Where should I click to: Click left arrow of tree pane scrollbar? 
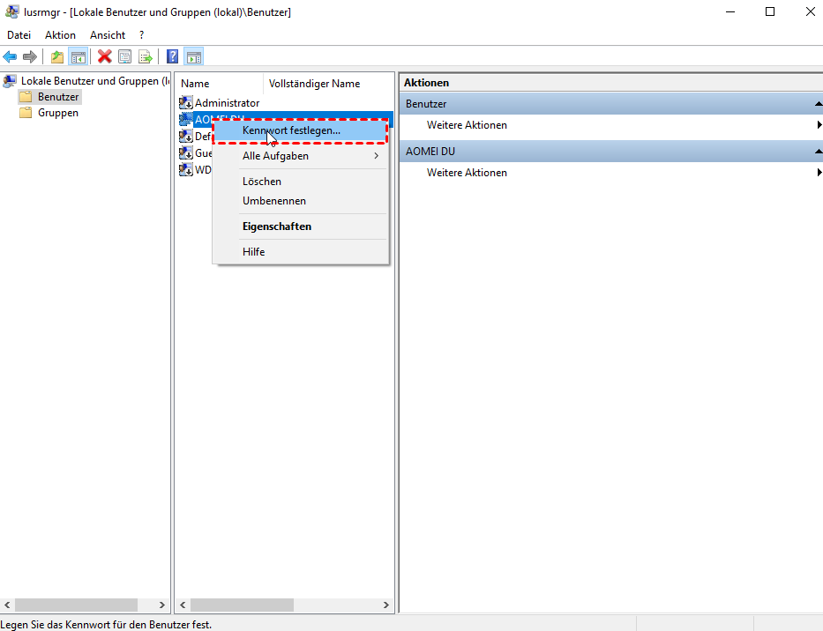point(7,605)
